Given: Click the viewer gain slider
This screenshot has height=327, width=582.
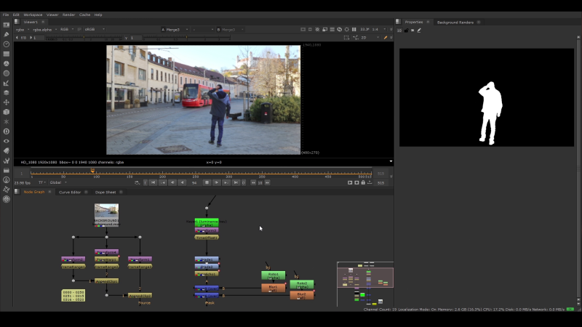Looking at the screenshot, I should click(x=84, y=38).
